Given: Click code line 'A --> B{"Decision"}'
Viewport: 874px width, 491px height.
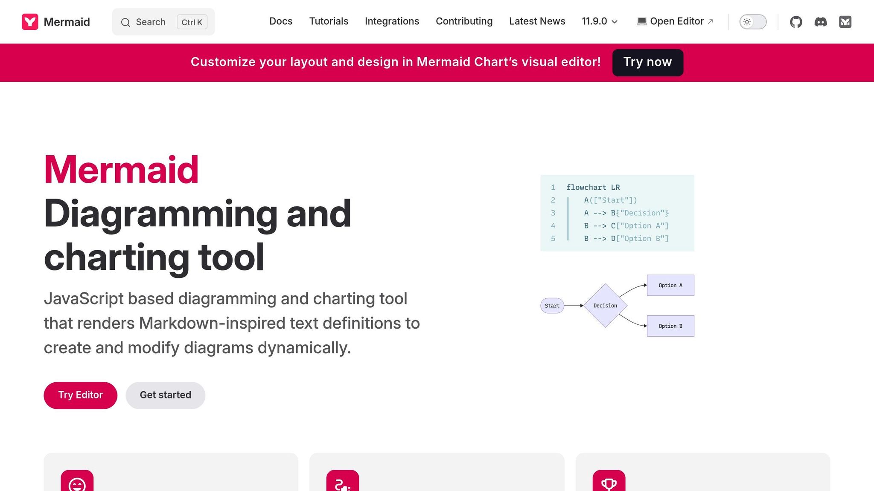Looking at the screenshot, I should point(626,213).
